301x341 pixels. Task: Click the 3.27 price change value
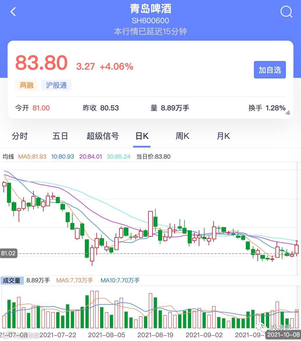85,67
